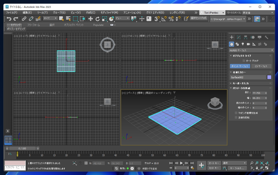Select the Space Warps category icon
The image size is (278, 175).
[x=260, y=44]
